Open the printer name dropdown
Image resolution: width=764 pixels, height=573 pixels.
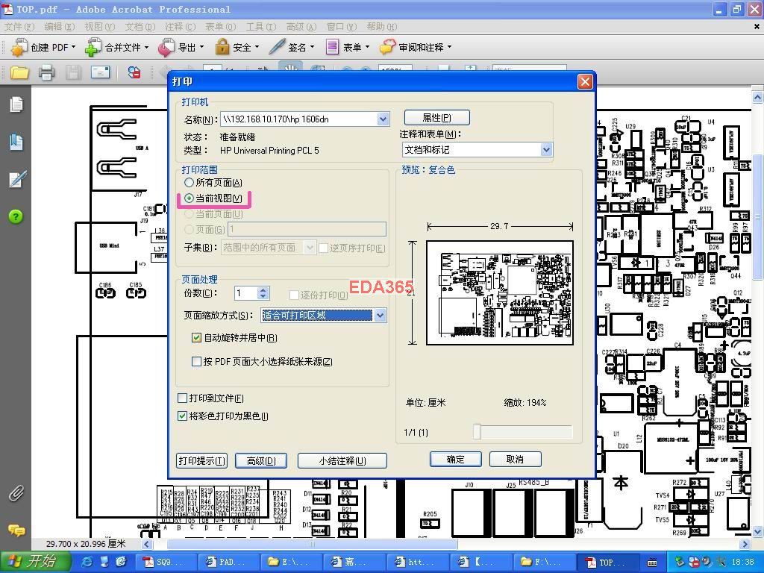(383, 119)
